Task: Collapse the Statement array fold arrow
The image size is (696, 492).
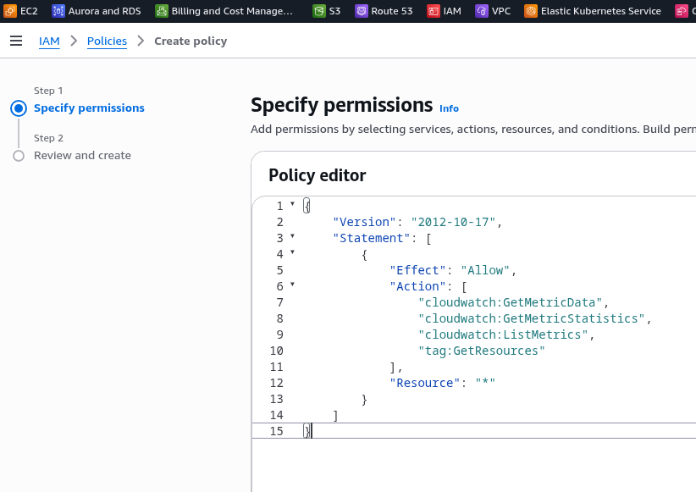Action: [x=293, y=236]
